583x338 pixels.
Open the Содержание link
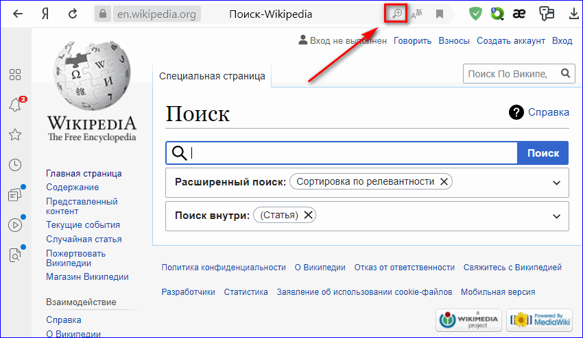[73, 187]
